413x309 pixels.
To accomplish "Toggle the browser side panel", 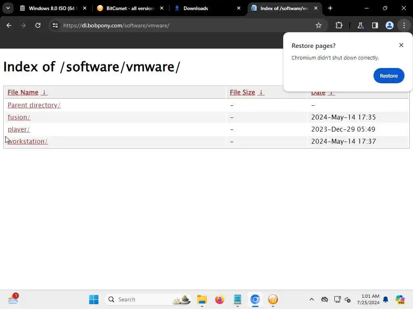I will coord(375,25).
